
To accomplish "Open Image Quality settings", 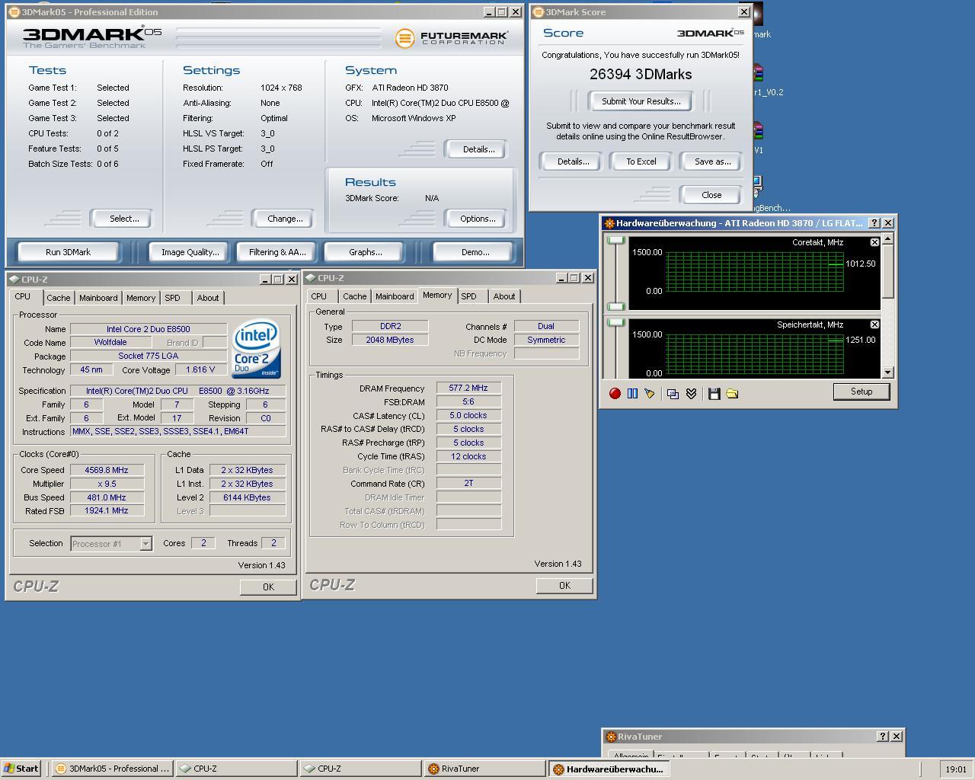I will tap(190, 252).
